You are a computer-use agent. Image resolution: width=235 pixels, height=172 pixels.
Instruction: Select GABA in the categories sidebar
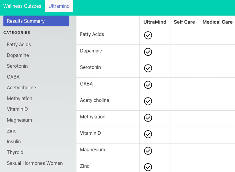pos(13,77)
